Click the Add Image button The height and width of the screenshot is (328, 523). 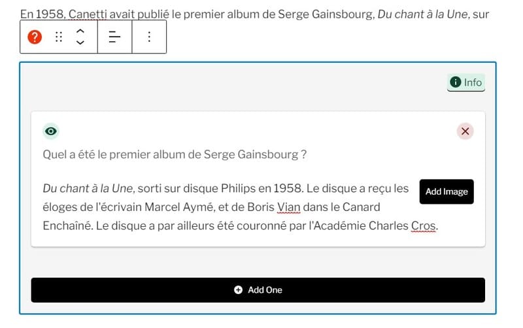[447, 191]
